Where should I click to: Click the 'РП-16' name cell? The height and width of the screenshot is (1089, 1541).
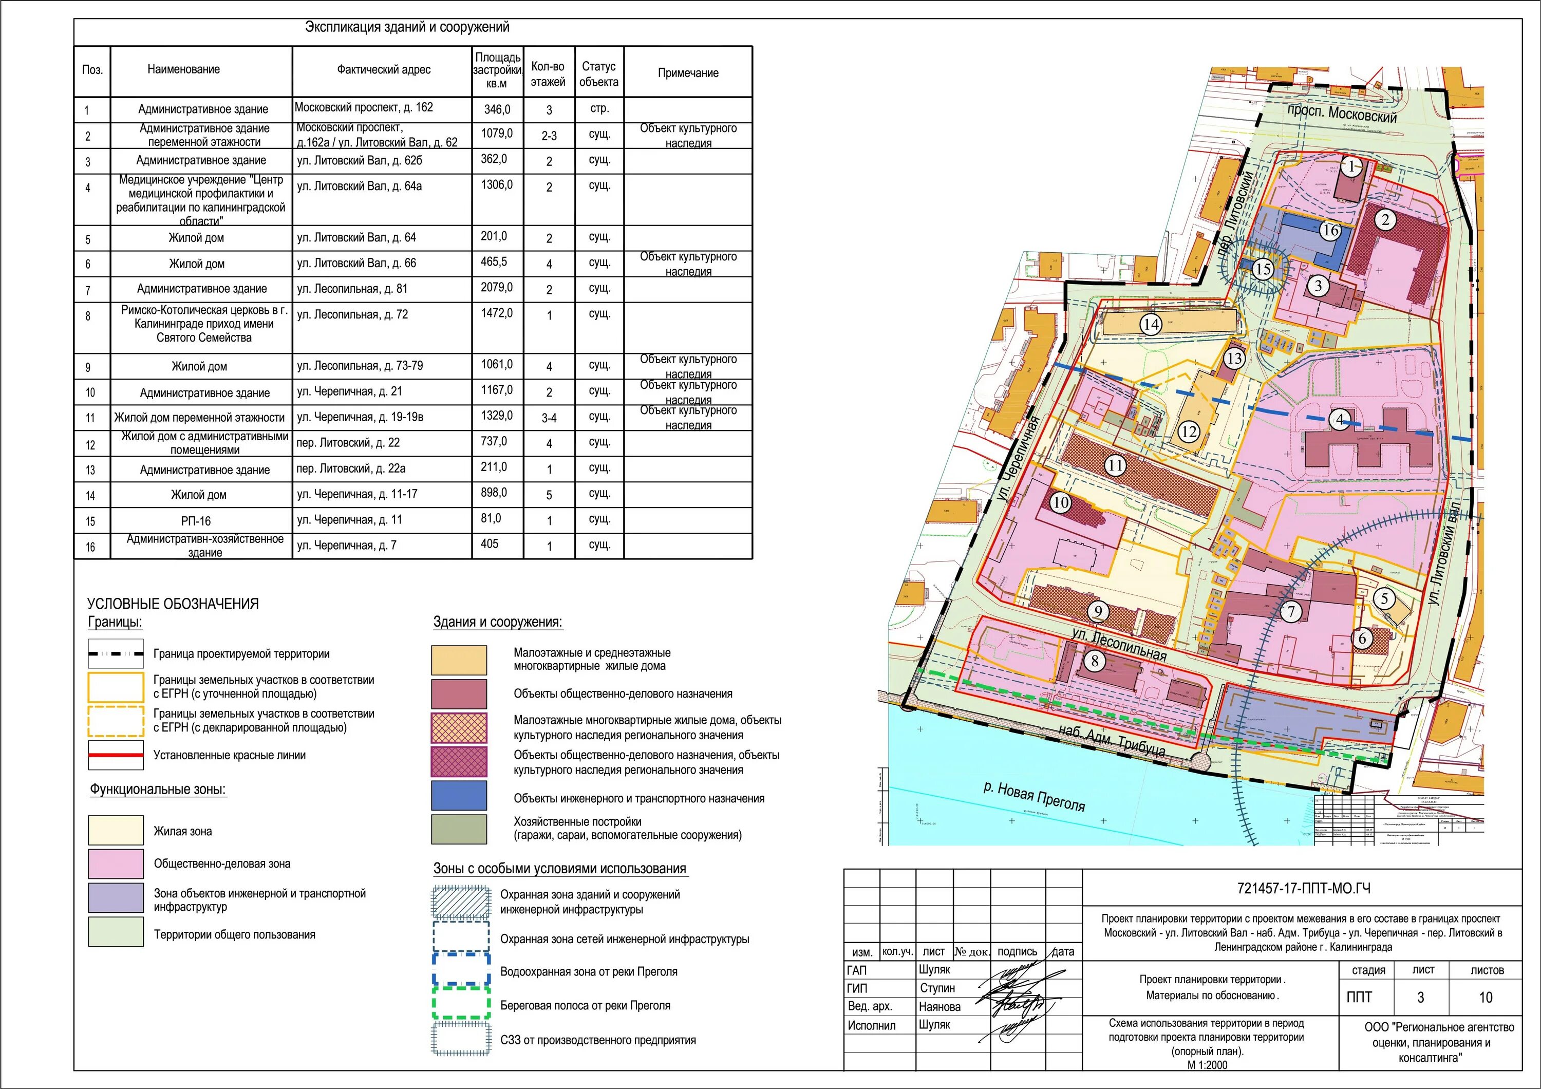pos(195,521)
